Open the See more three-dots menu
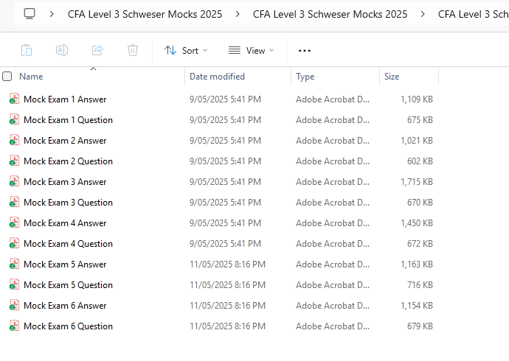509x361 pixels. coord(305,50)
